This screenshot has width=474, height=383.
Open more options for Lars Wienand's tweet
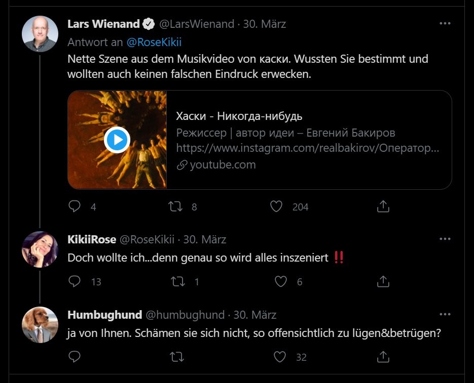coord(445,24)
